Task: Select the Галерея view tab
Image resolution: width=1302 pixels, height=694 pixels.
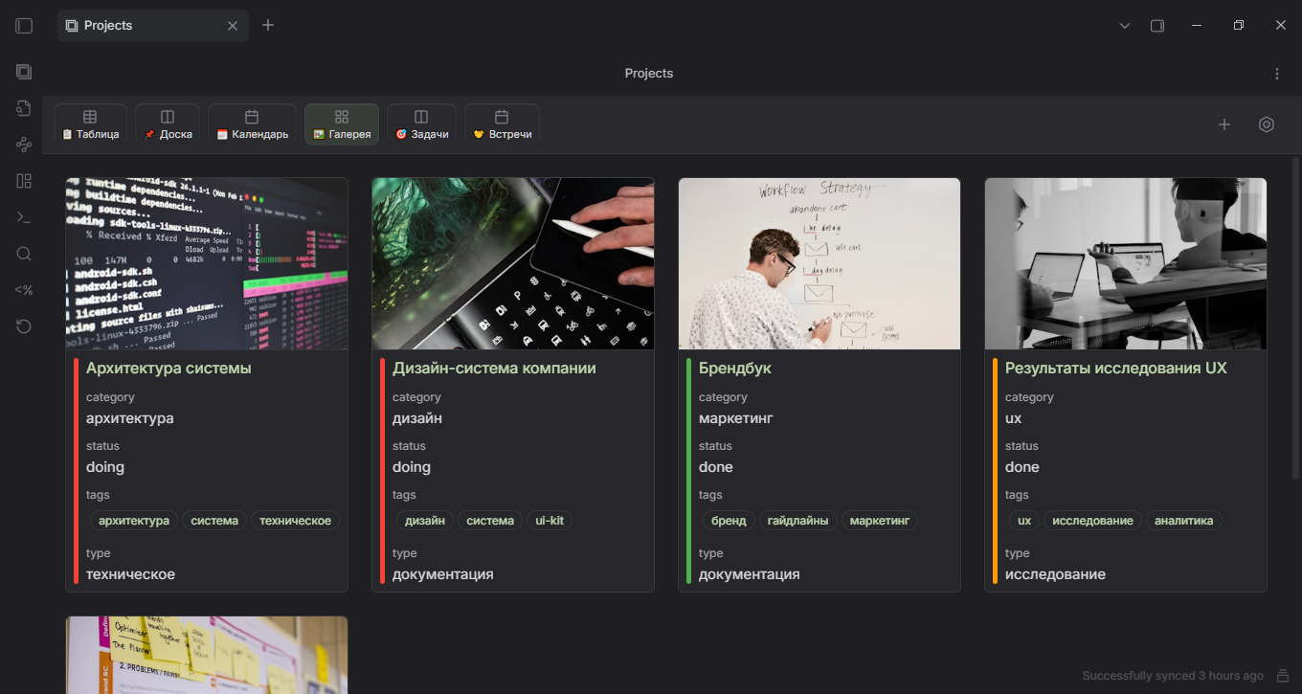Action: tap(342, 124)
